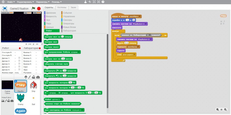
Task: Open robot direction 'вперед' dropdown in palette
Action: click(75, 52)
